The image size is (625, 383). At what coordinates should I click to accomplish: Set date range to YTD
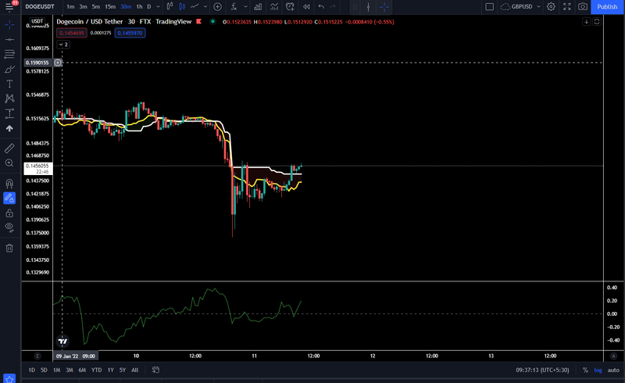click(96, 370)
